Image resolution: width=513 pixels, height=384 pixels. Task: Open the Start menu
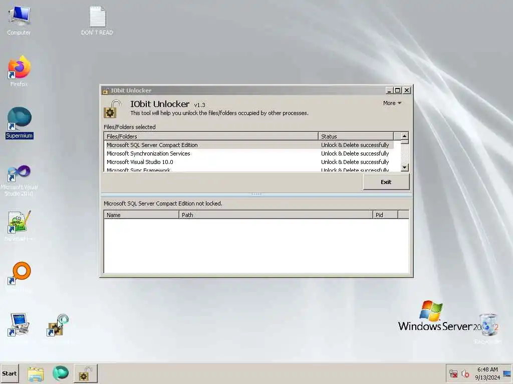point(10,373)
